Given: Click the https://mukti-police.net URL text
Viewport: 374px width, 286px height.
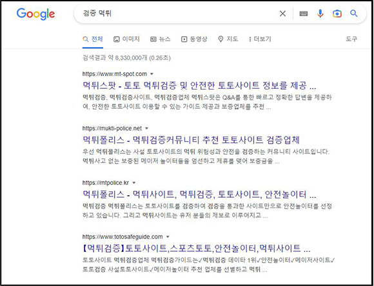Looking at the screenshot, I should pyautogui.click(x=112, y=128).
